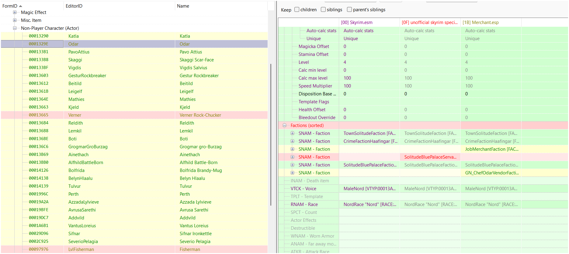Sort by the EditorID column header
This screenshot has height=254, width=569.
120,6
